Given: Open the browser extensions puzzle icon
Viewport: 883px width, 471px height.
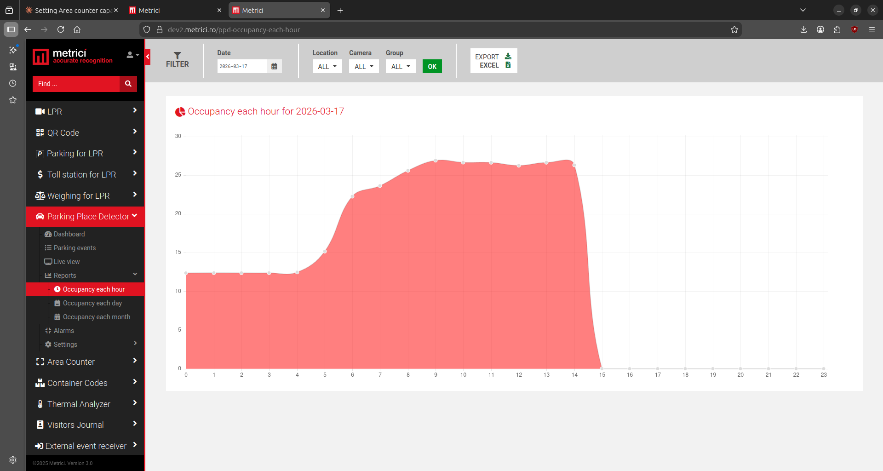Looking at the screenshot, I should (x=837, y=29).
